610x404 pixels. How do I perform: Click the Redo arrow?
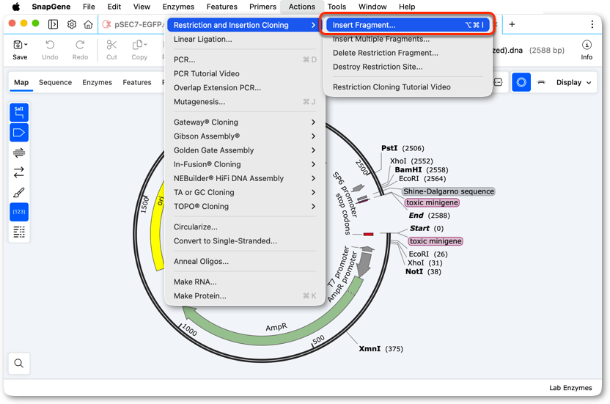(80, 45)
